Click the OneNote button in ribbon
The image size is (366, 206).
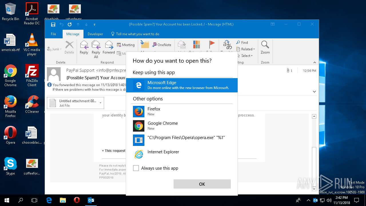pyautogui.click(x=162, y=45)
